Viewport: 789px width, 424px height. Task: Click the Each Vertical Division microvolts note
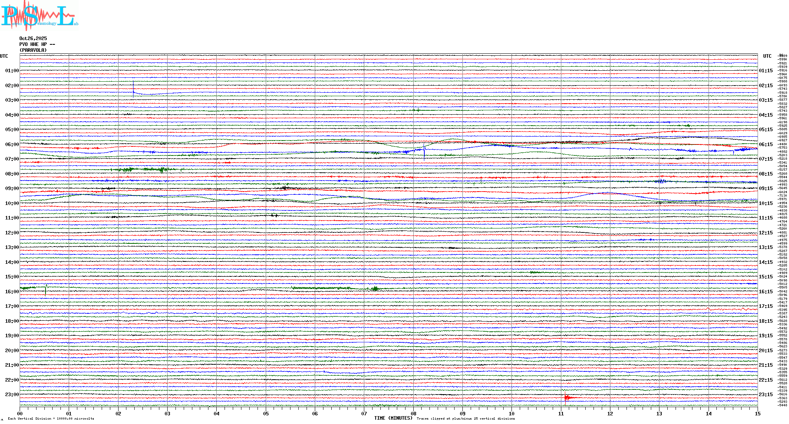51,419
